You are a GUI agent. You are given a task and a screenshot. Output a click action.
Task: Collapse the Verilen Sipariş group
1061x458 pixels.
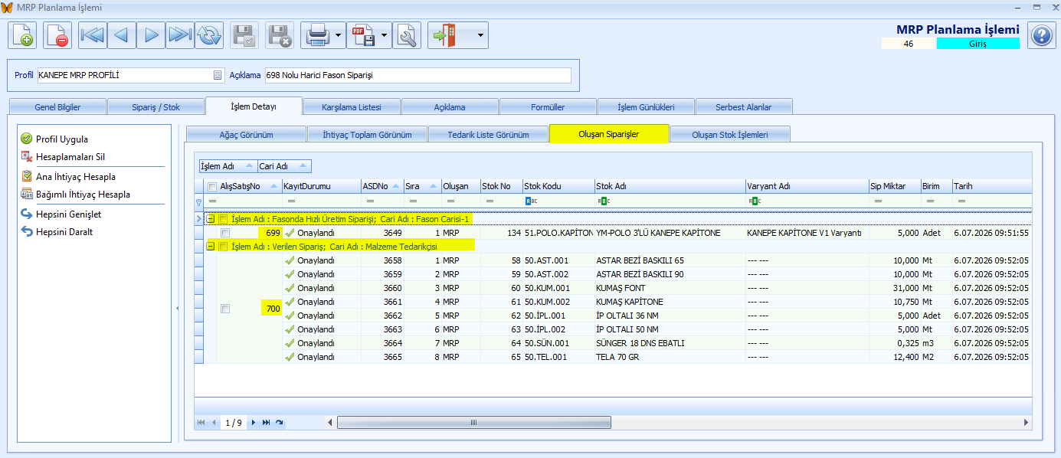(x=211, y=247)
